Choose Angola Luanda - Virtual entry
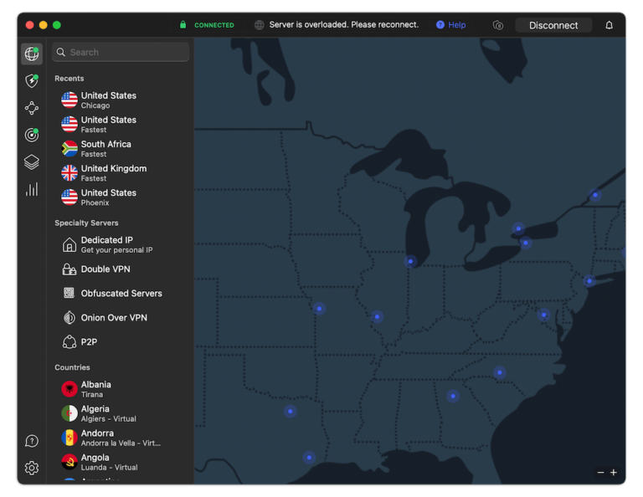This screenshot has height=497, width=643. tap(121, 462)
